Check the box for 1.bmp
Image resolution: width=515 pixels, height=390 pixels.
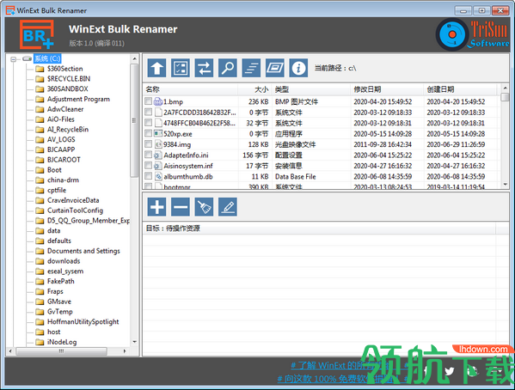click(x=149, y=101)
